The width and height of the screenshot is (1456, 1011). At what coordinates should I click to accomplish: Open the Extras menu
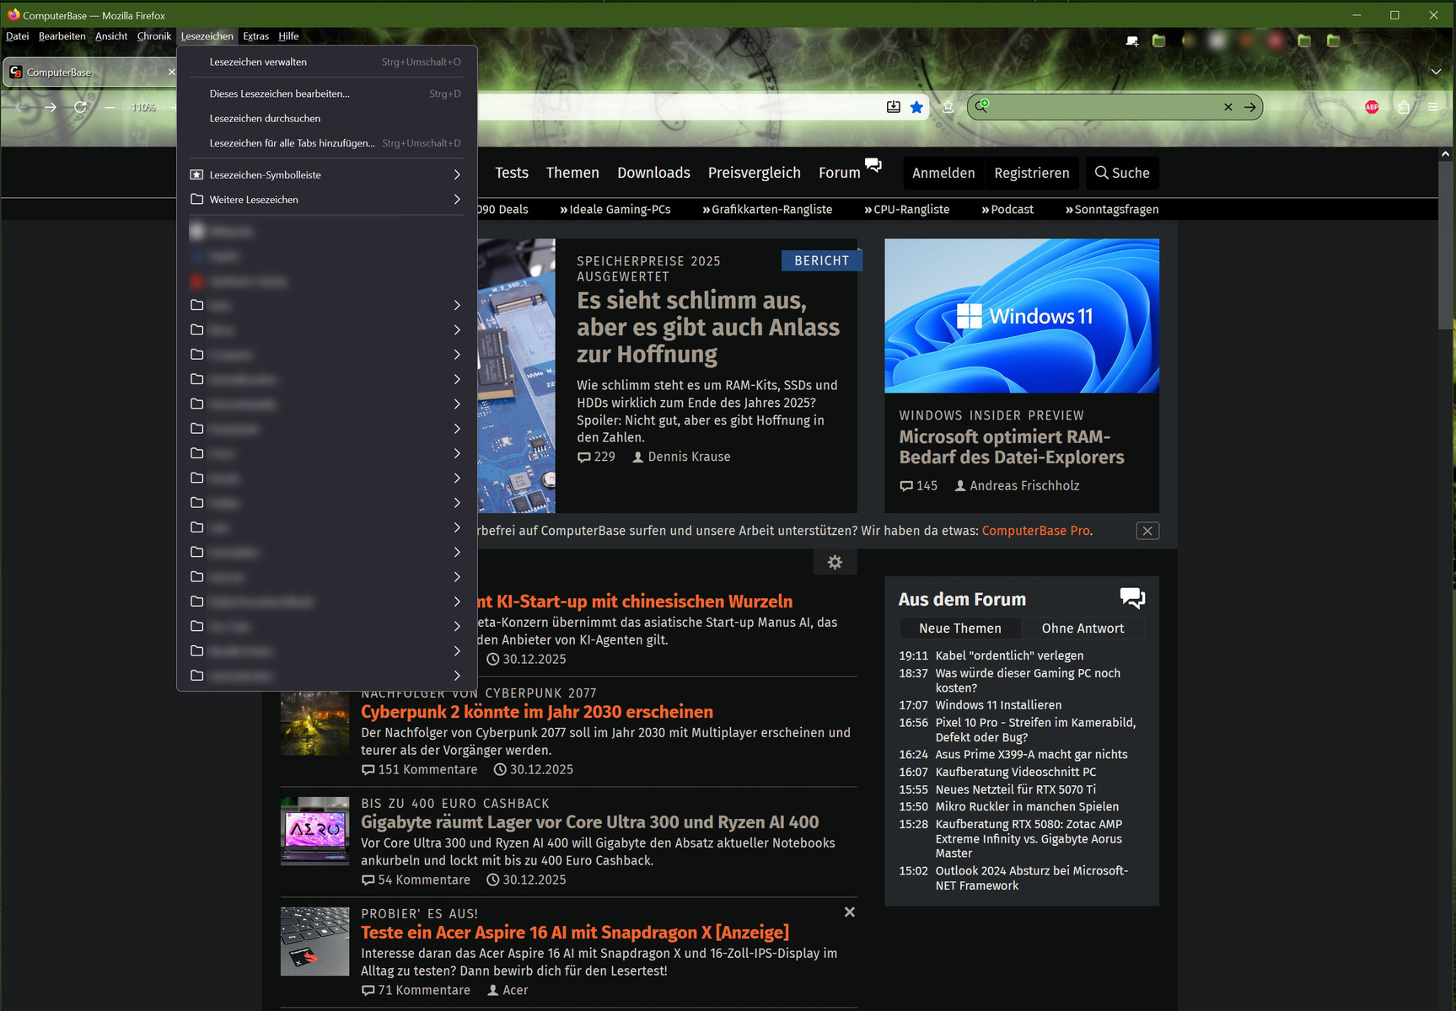click(255, 36)
